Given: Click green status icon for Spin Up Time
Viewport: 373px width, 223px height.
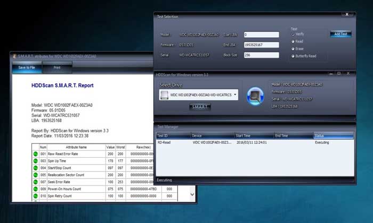Looking at the screenshot, I should pos(35,160).
